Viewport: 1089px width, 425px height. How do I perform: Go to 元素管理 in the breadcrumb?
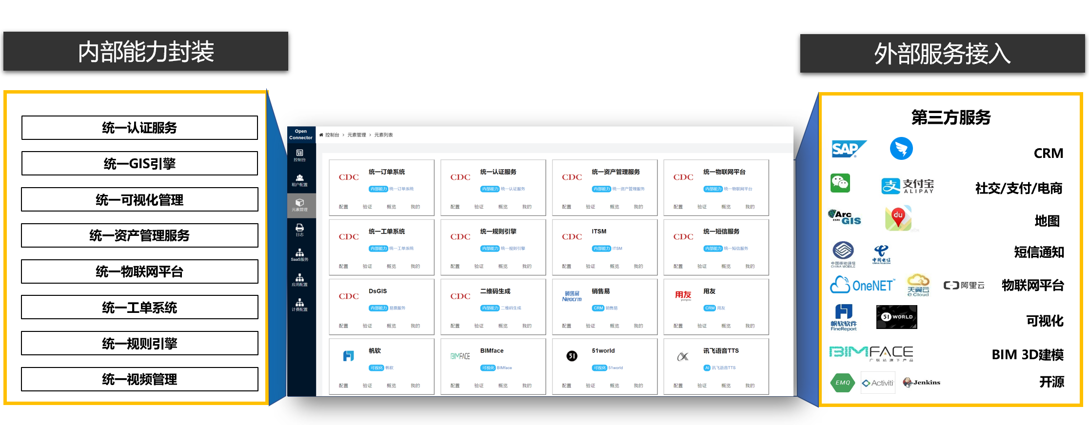click(x=356, y=135)
